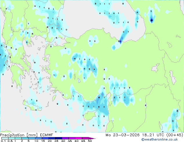Click the '25' legend scale label
Viewport: 184px width, 142px height.
56,141
